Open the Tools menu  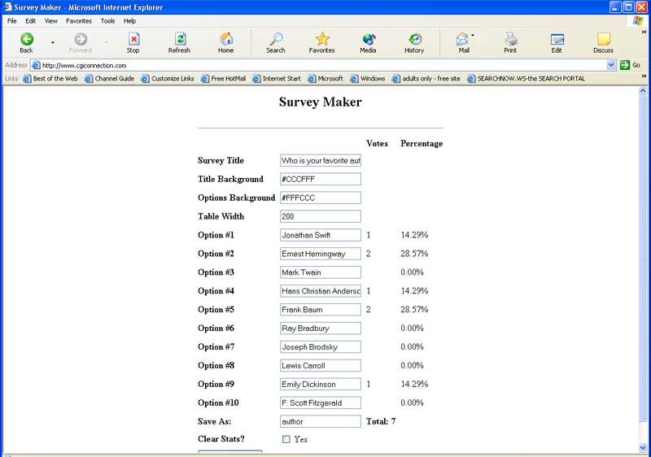point(108,20)
